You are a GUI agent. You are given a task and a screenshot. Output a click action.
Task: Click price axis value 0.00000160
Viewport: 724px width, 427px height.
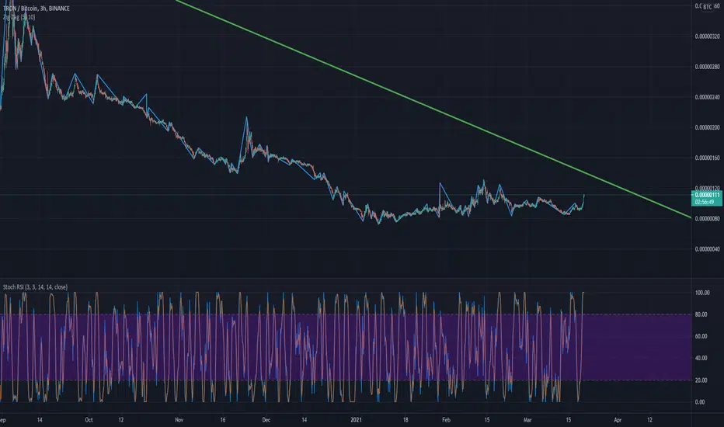pyautogui.click(x=707, y=158)
